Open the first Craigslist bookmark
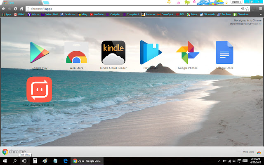Screen dimensions: 264x165 [x=113, y=14]
